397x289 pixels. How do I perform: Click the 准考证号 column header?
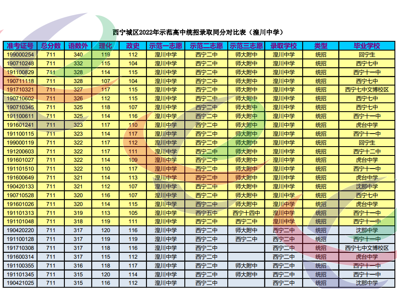click(x=20, y=46)
